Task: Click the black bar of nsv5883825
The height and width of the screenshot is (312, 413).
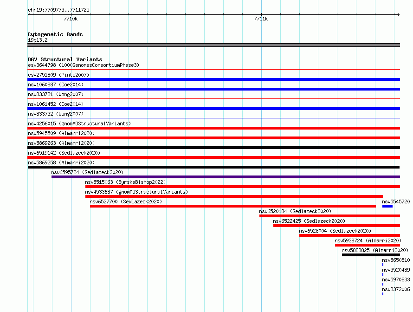Action: point(371,255)
